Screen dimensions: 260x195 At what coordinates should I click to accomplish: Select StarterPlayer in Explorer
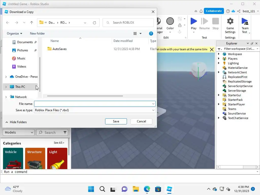click(236, 104)
